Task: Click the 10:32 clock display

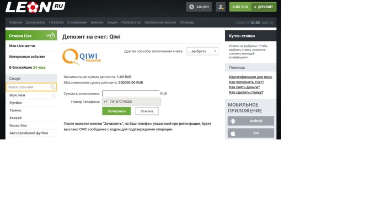Action: pyautogui.click(x=255, y=23)
